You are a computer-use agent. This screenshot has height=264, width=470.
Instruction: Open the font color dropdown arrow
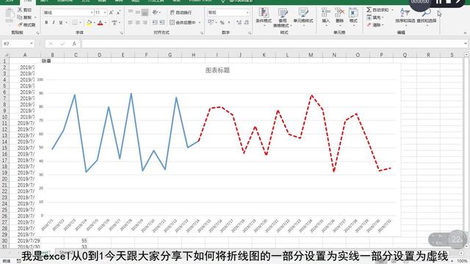coord(105,23)
